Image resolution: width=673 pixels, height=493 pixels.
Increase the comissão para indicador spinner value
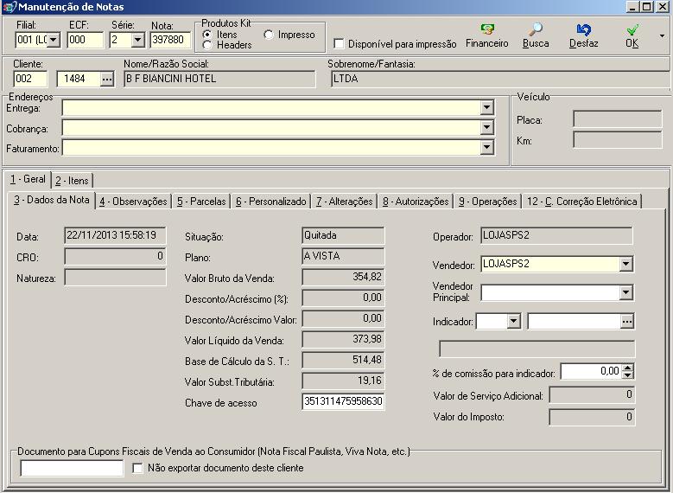(627, 368)
